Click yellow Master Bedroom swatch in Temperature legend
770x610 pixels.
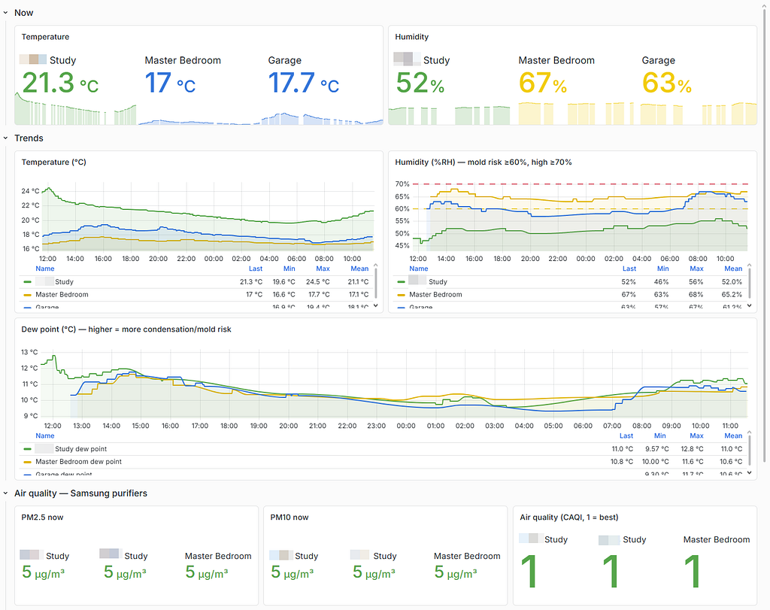28,295
